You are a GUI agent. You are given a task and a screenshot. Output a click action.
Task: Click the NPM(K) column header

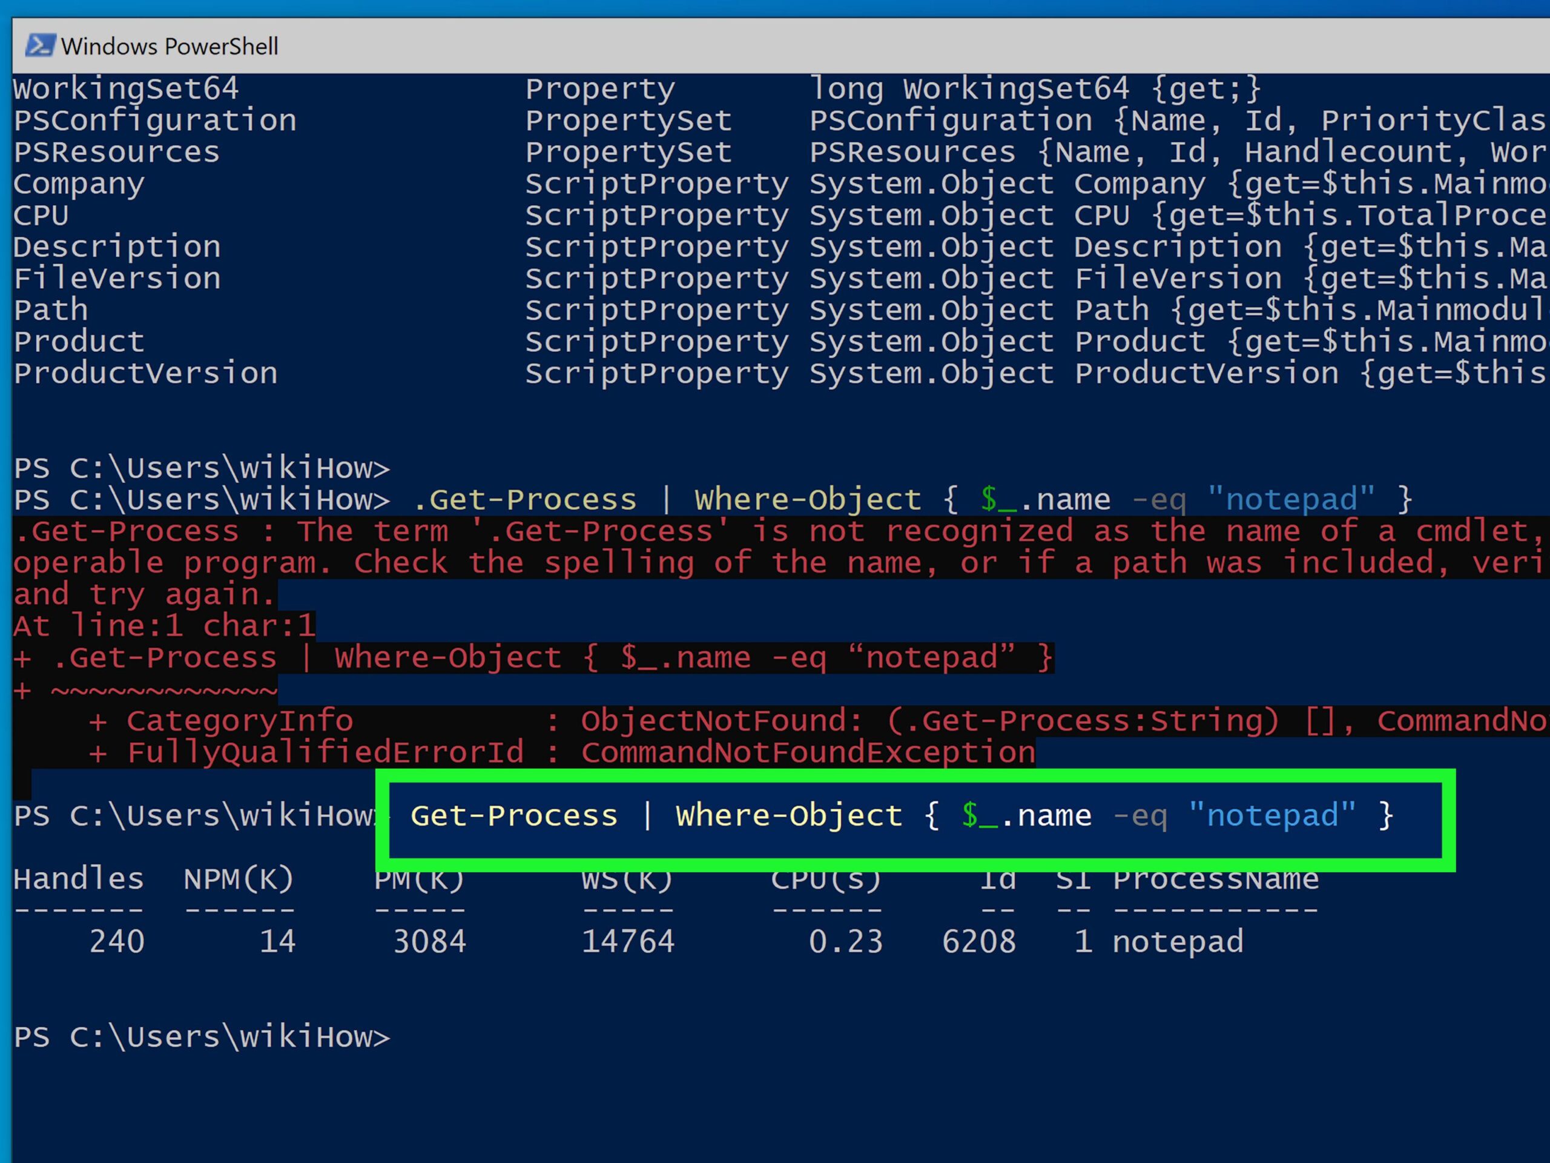tap(238, 878)
